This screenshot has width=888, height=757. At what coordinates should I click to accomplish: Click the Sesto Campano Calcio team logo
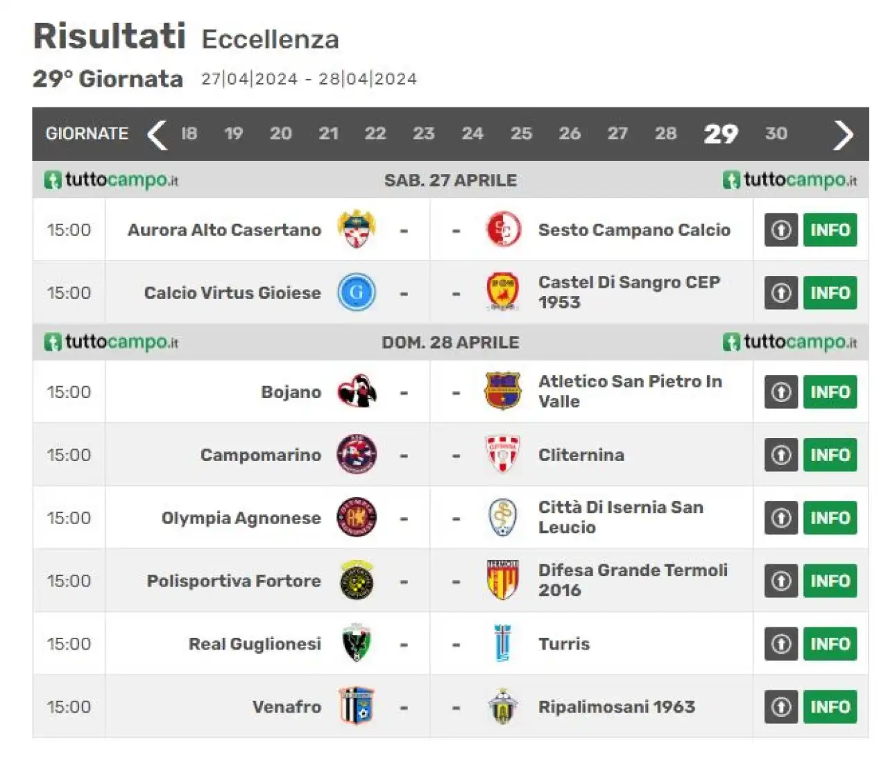(503, 229)
